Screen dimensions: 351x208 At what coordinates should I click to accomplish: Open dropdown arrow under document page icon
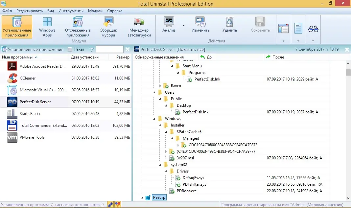[298, 41]
